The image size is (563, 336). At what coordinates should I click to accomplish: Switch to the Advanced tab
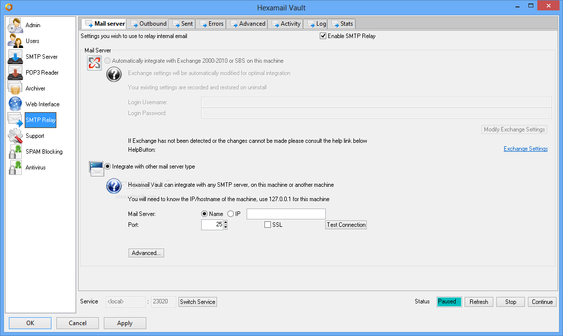[x=247, y=24]
